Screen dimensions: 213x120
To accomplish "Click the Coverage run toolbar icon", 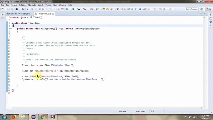I will point(79,9).
